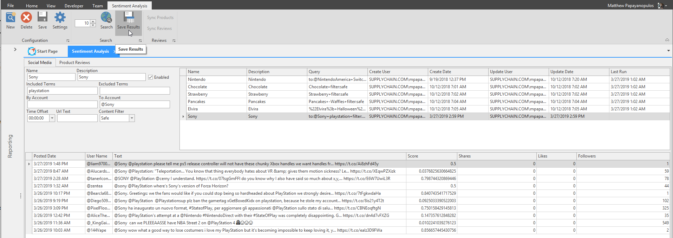Select the Social Media sub-tab
673x238 pixels.
pyautogui.click(x=40, y=63)
